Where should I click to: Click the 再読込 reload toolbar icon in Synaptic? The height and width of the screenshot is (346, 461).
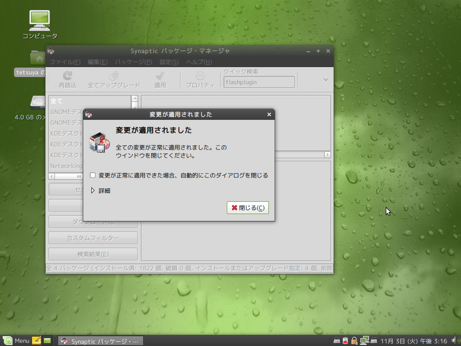click(68, 76)
